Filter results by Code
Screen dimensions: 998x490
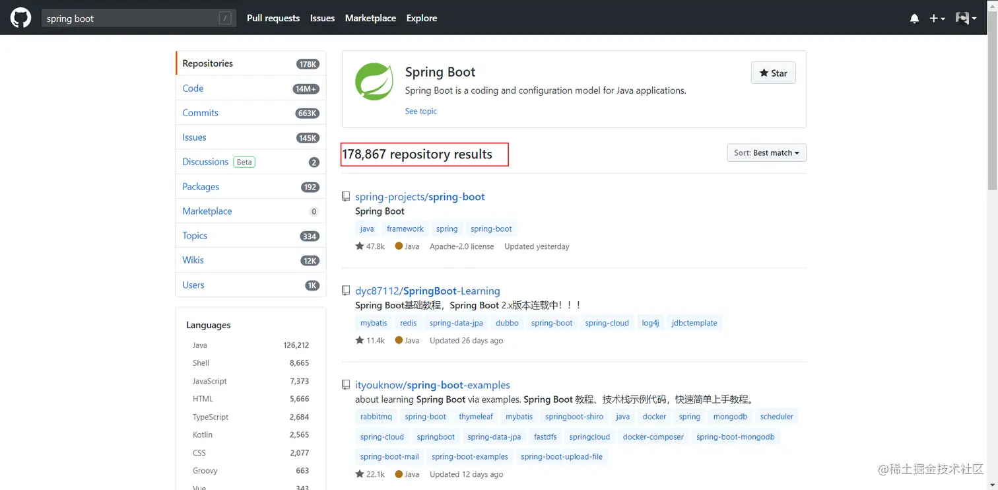pos(251,88)
